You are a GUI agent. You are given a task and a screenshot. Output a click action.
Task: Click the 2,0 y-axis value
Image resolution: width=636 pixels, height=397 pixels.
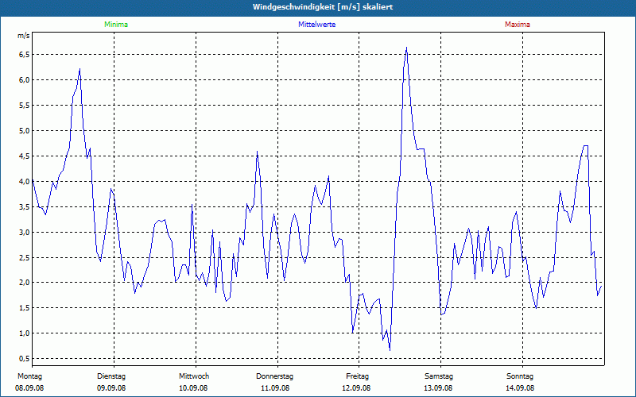pos(25,283)
